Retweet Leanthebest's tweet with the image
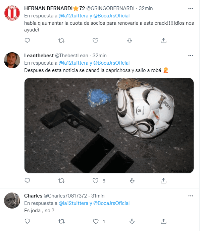The image size is (200, 231). (x=61, y=181)
